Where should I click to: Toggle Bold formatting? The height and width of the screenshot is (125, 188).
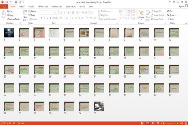[x=41, y=18]
